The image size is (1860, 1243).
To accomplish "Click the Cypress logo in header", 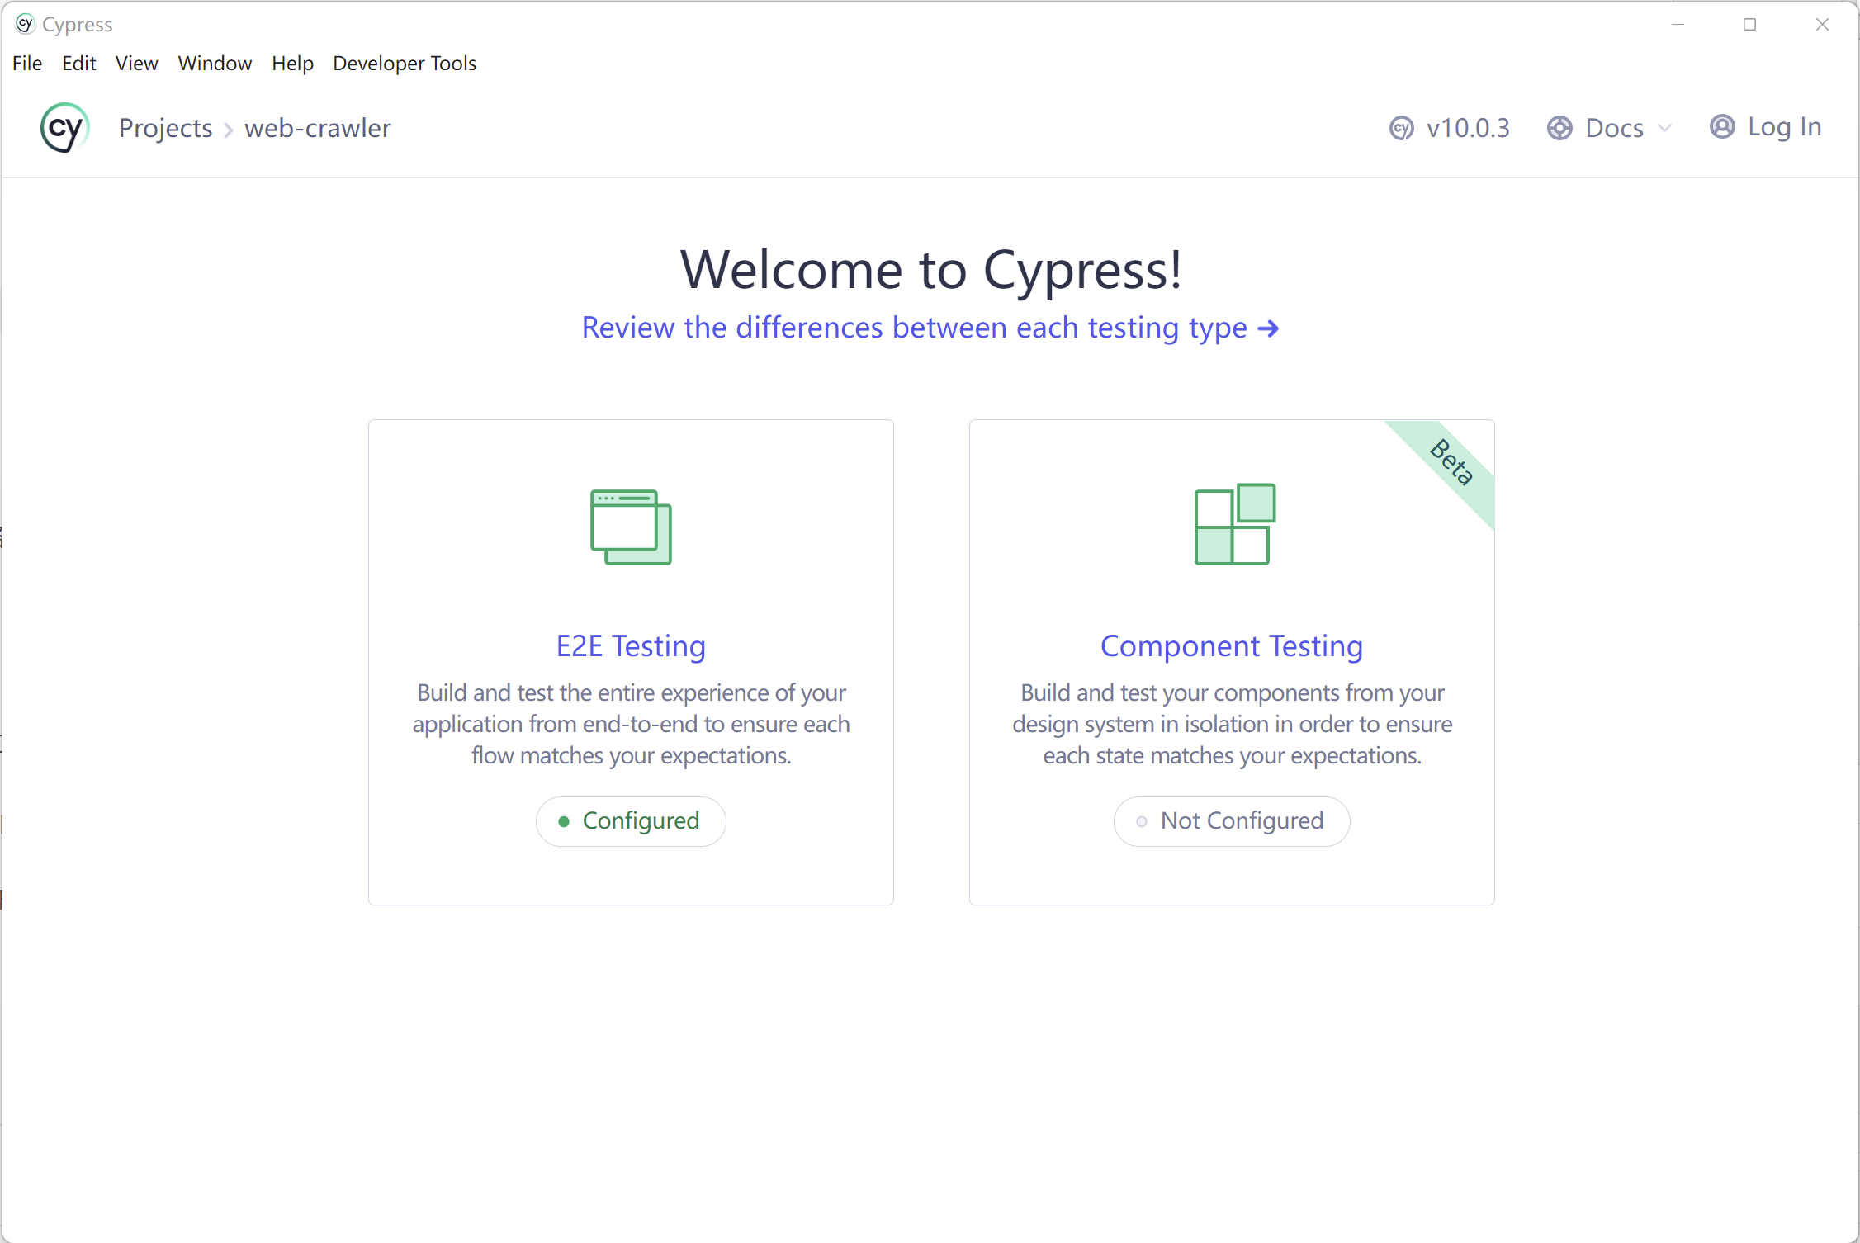I will pos(64,128).
